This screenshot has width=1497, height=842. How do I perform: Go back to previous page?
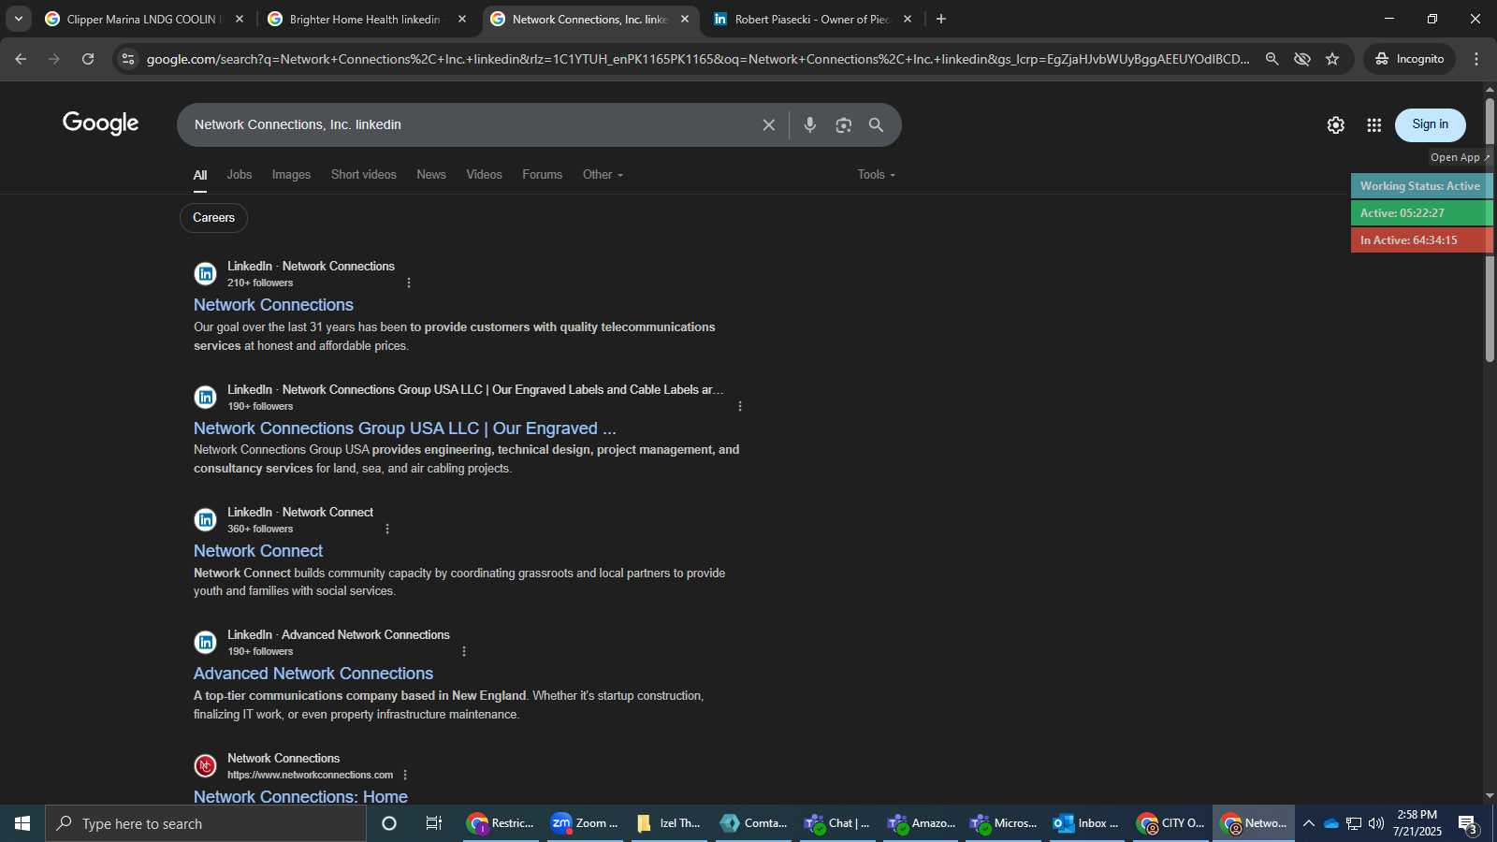21,59
